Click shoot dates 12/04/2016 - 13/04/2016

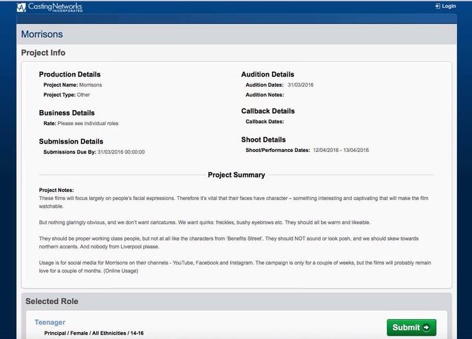pyautogui.click(x=341, y=151)
